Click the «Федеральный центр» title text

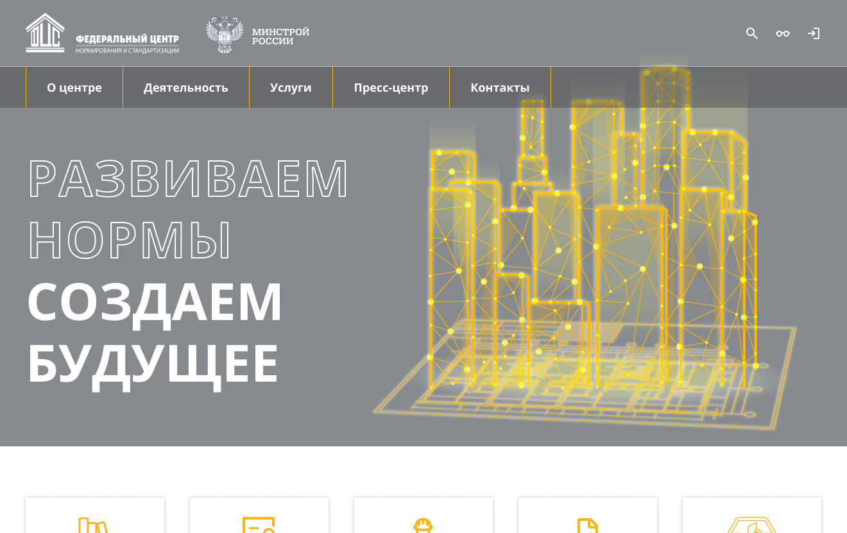[x=127, y=39]
